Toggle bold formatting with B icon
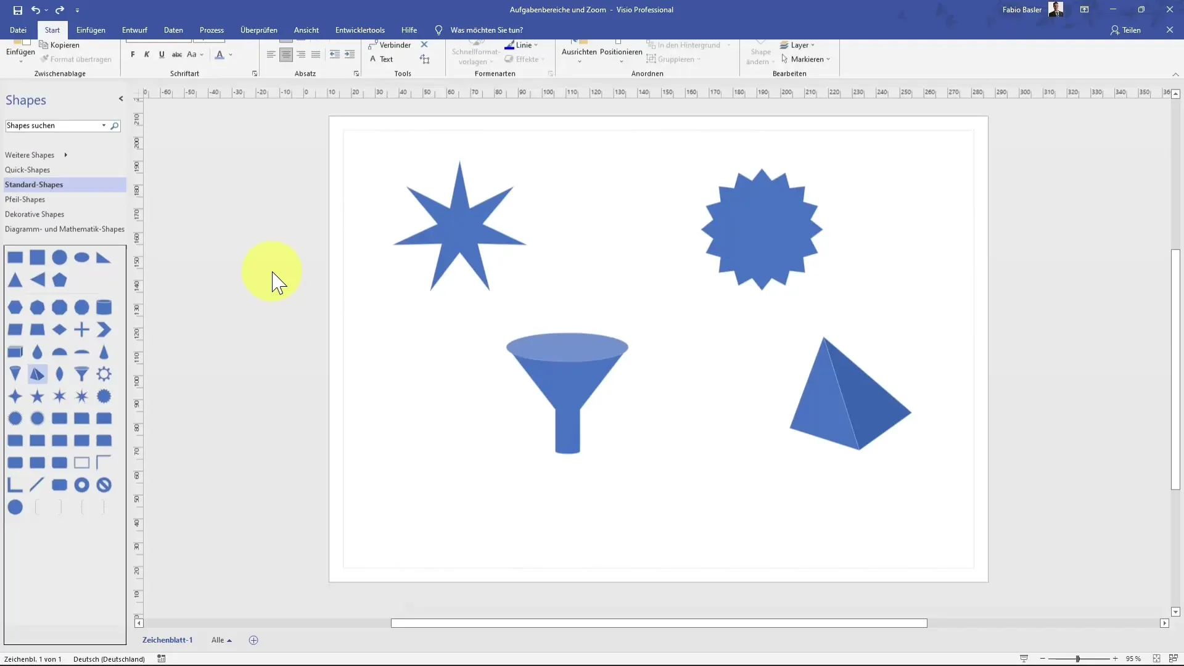This screenshot has height=666, width=1184. click(x=133, y=54)
